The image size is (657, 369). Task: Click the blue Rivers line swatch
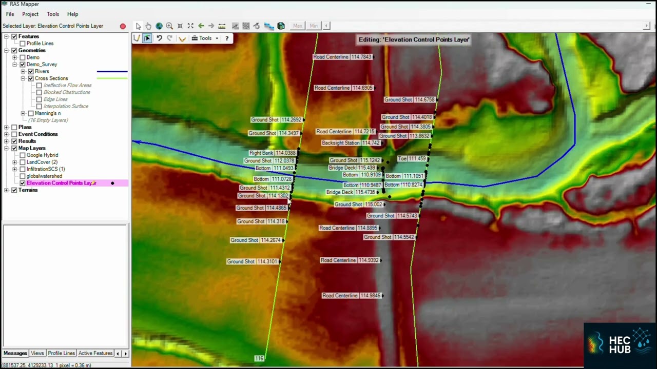point(112,72)
